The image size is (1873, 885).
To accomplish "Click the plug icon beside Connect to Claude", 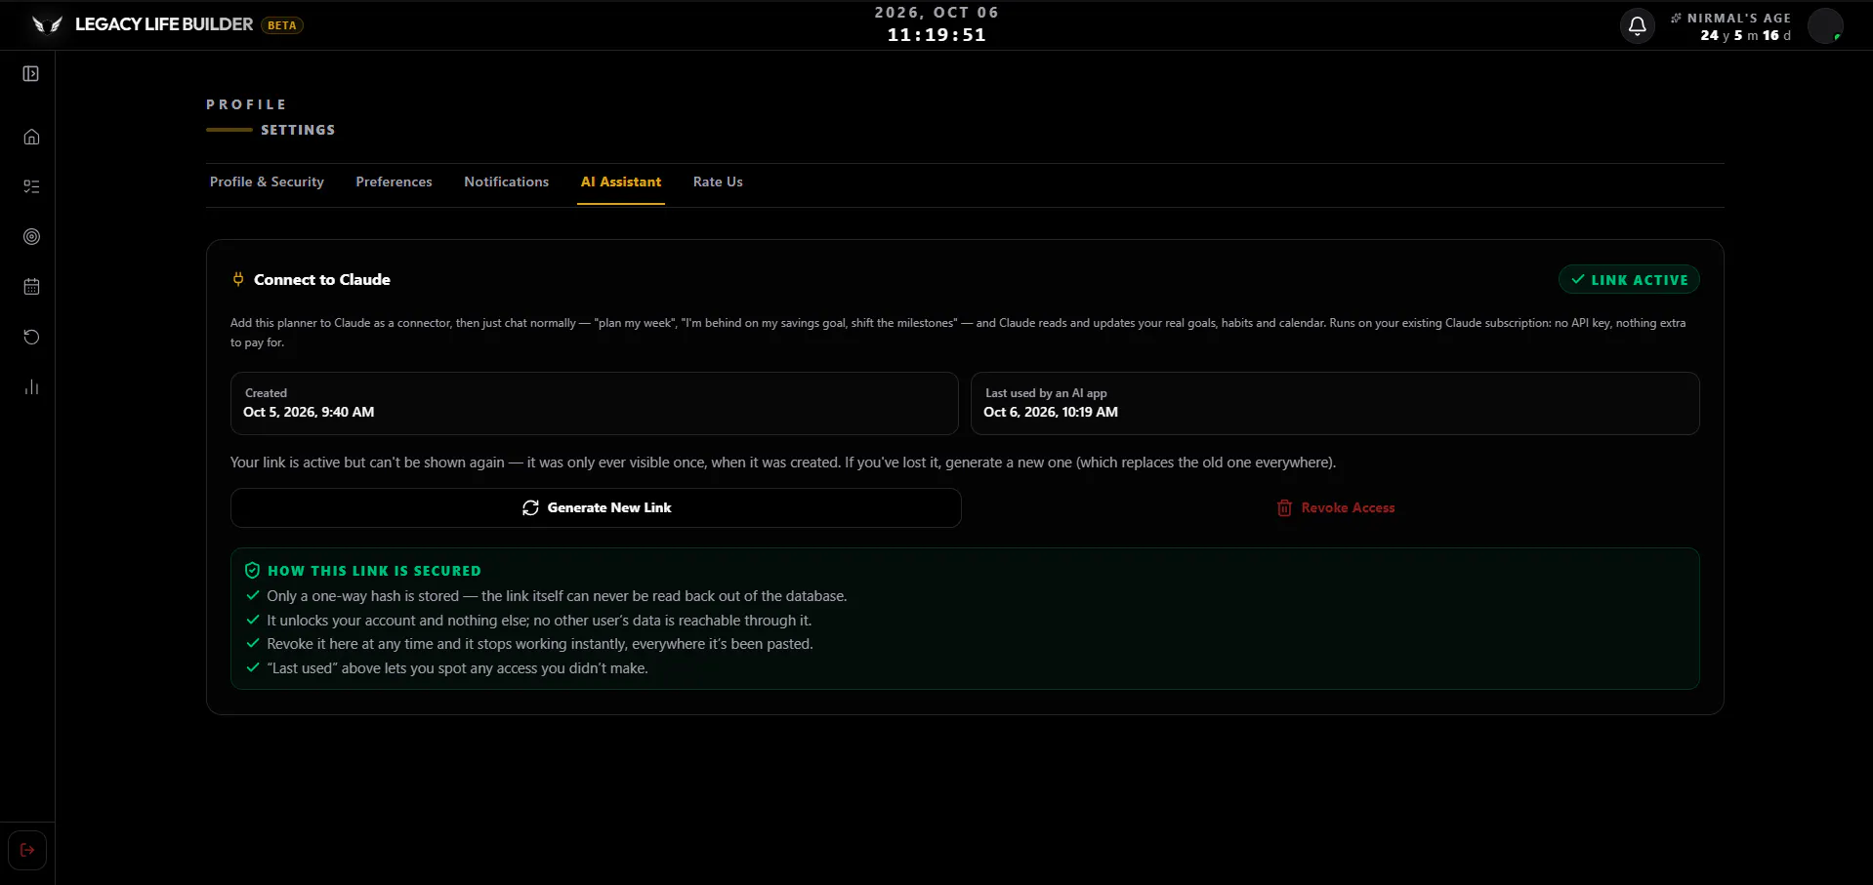I will coord(238,279).
